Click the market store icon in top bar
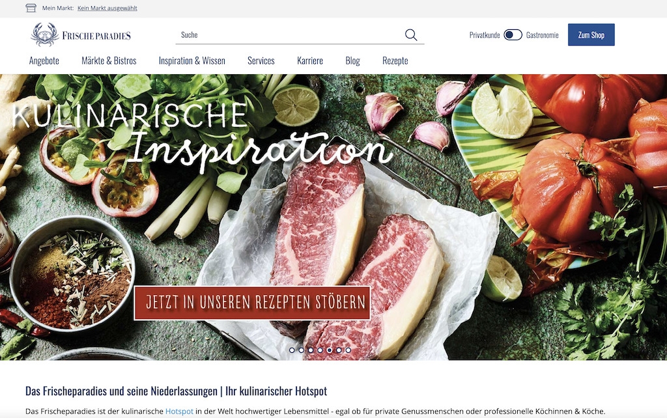 (x=31, y=8)
